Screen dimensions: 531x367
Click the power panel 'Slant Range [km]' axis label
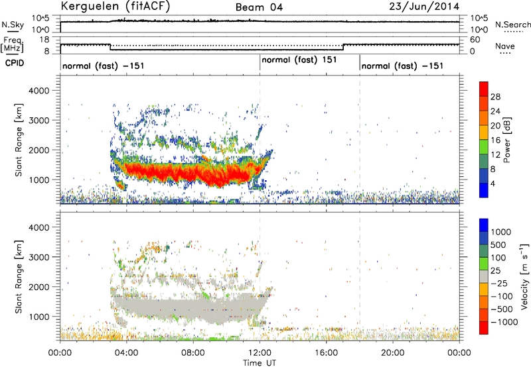(19, 140)
